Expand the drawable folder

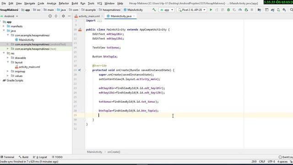point(8,58)
